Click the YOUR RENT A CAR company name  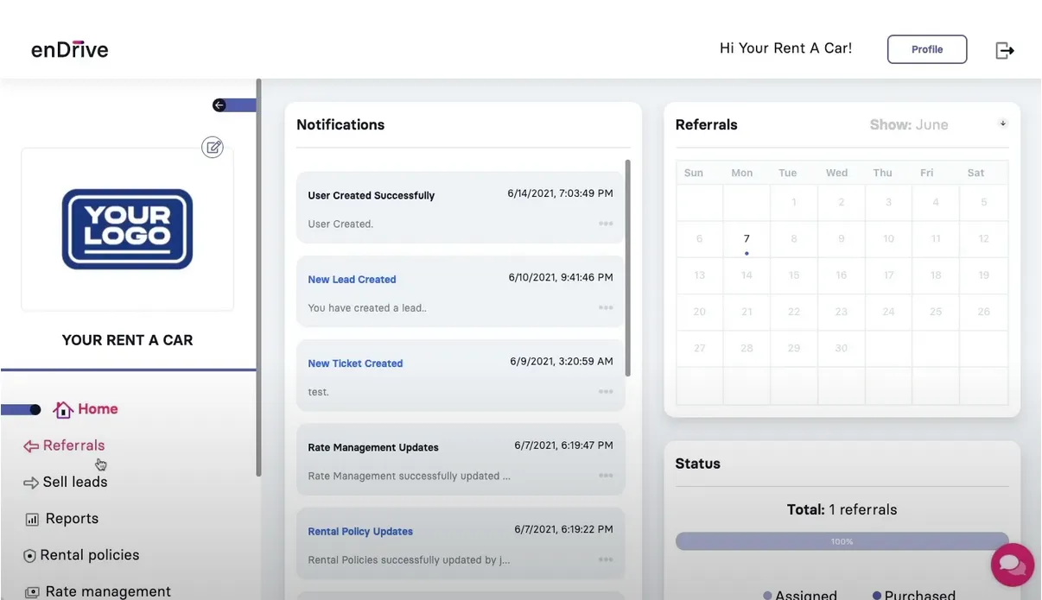point(127,340)
